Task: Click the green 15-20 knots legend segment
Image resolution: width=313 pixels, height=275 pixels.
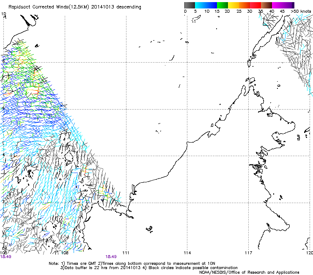Action: tap(222, 5)
